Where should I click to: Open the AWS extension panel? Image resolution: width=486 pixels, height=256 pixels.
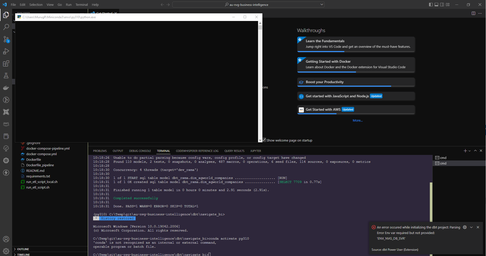coord(6,124)
